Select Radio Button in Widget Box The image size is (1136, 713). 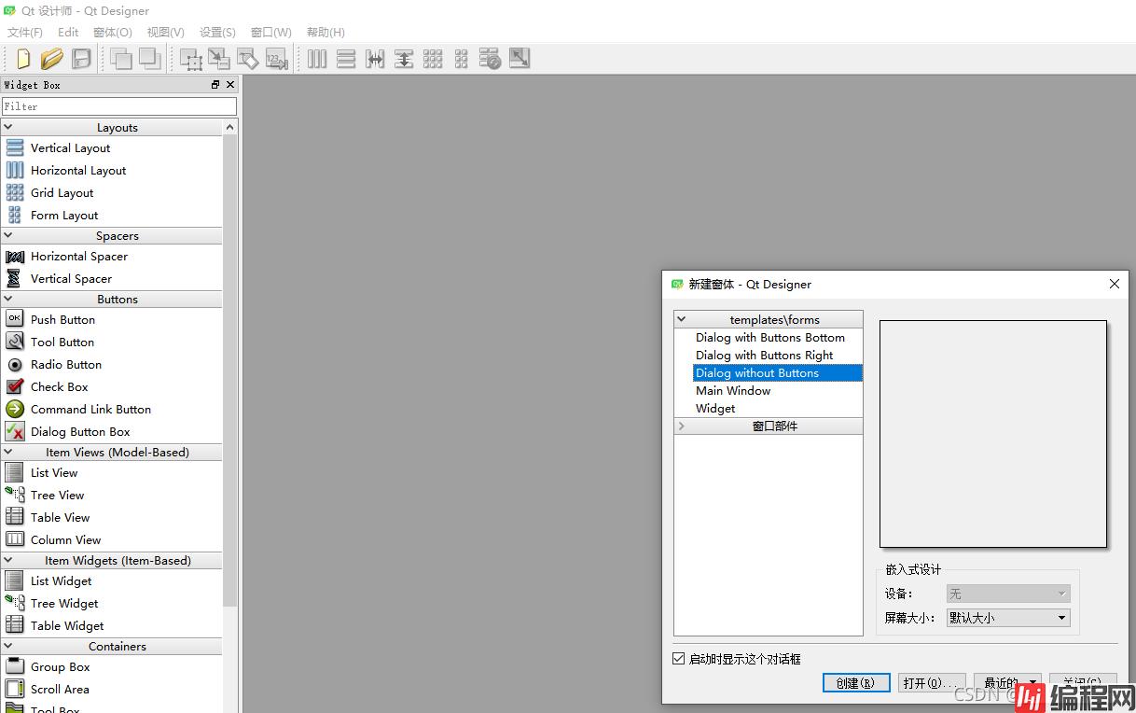pos(65,365)
